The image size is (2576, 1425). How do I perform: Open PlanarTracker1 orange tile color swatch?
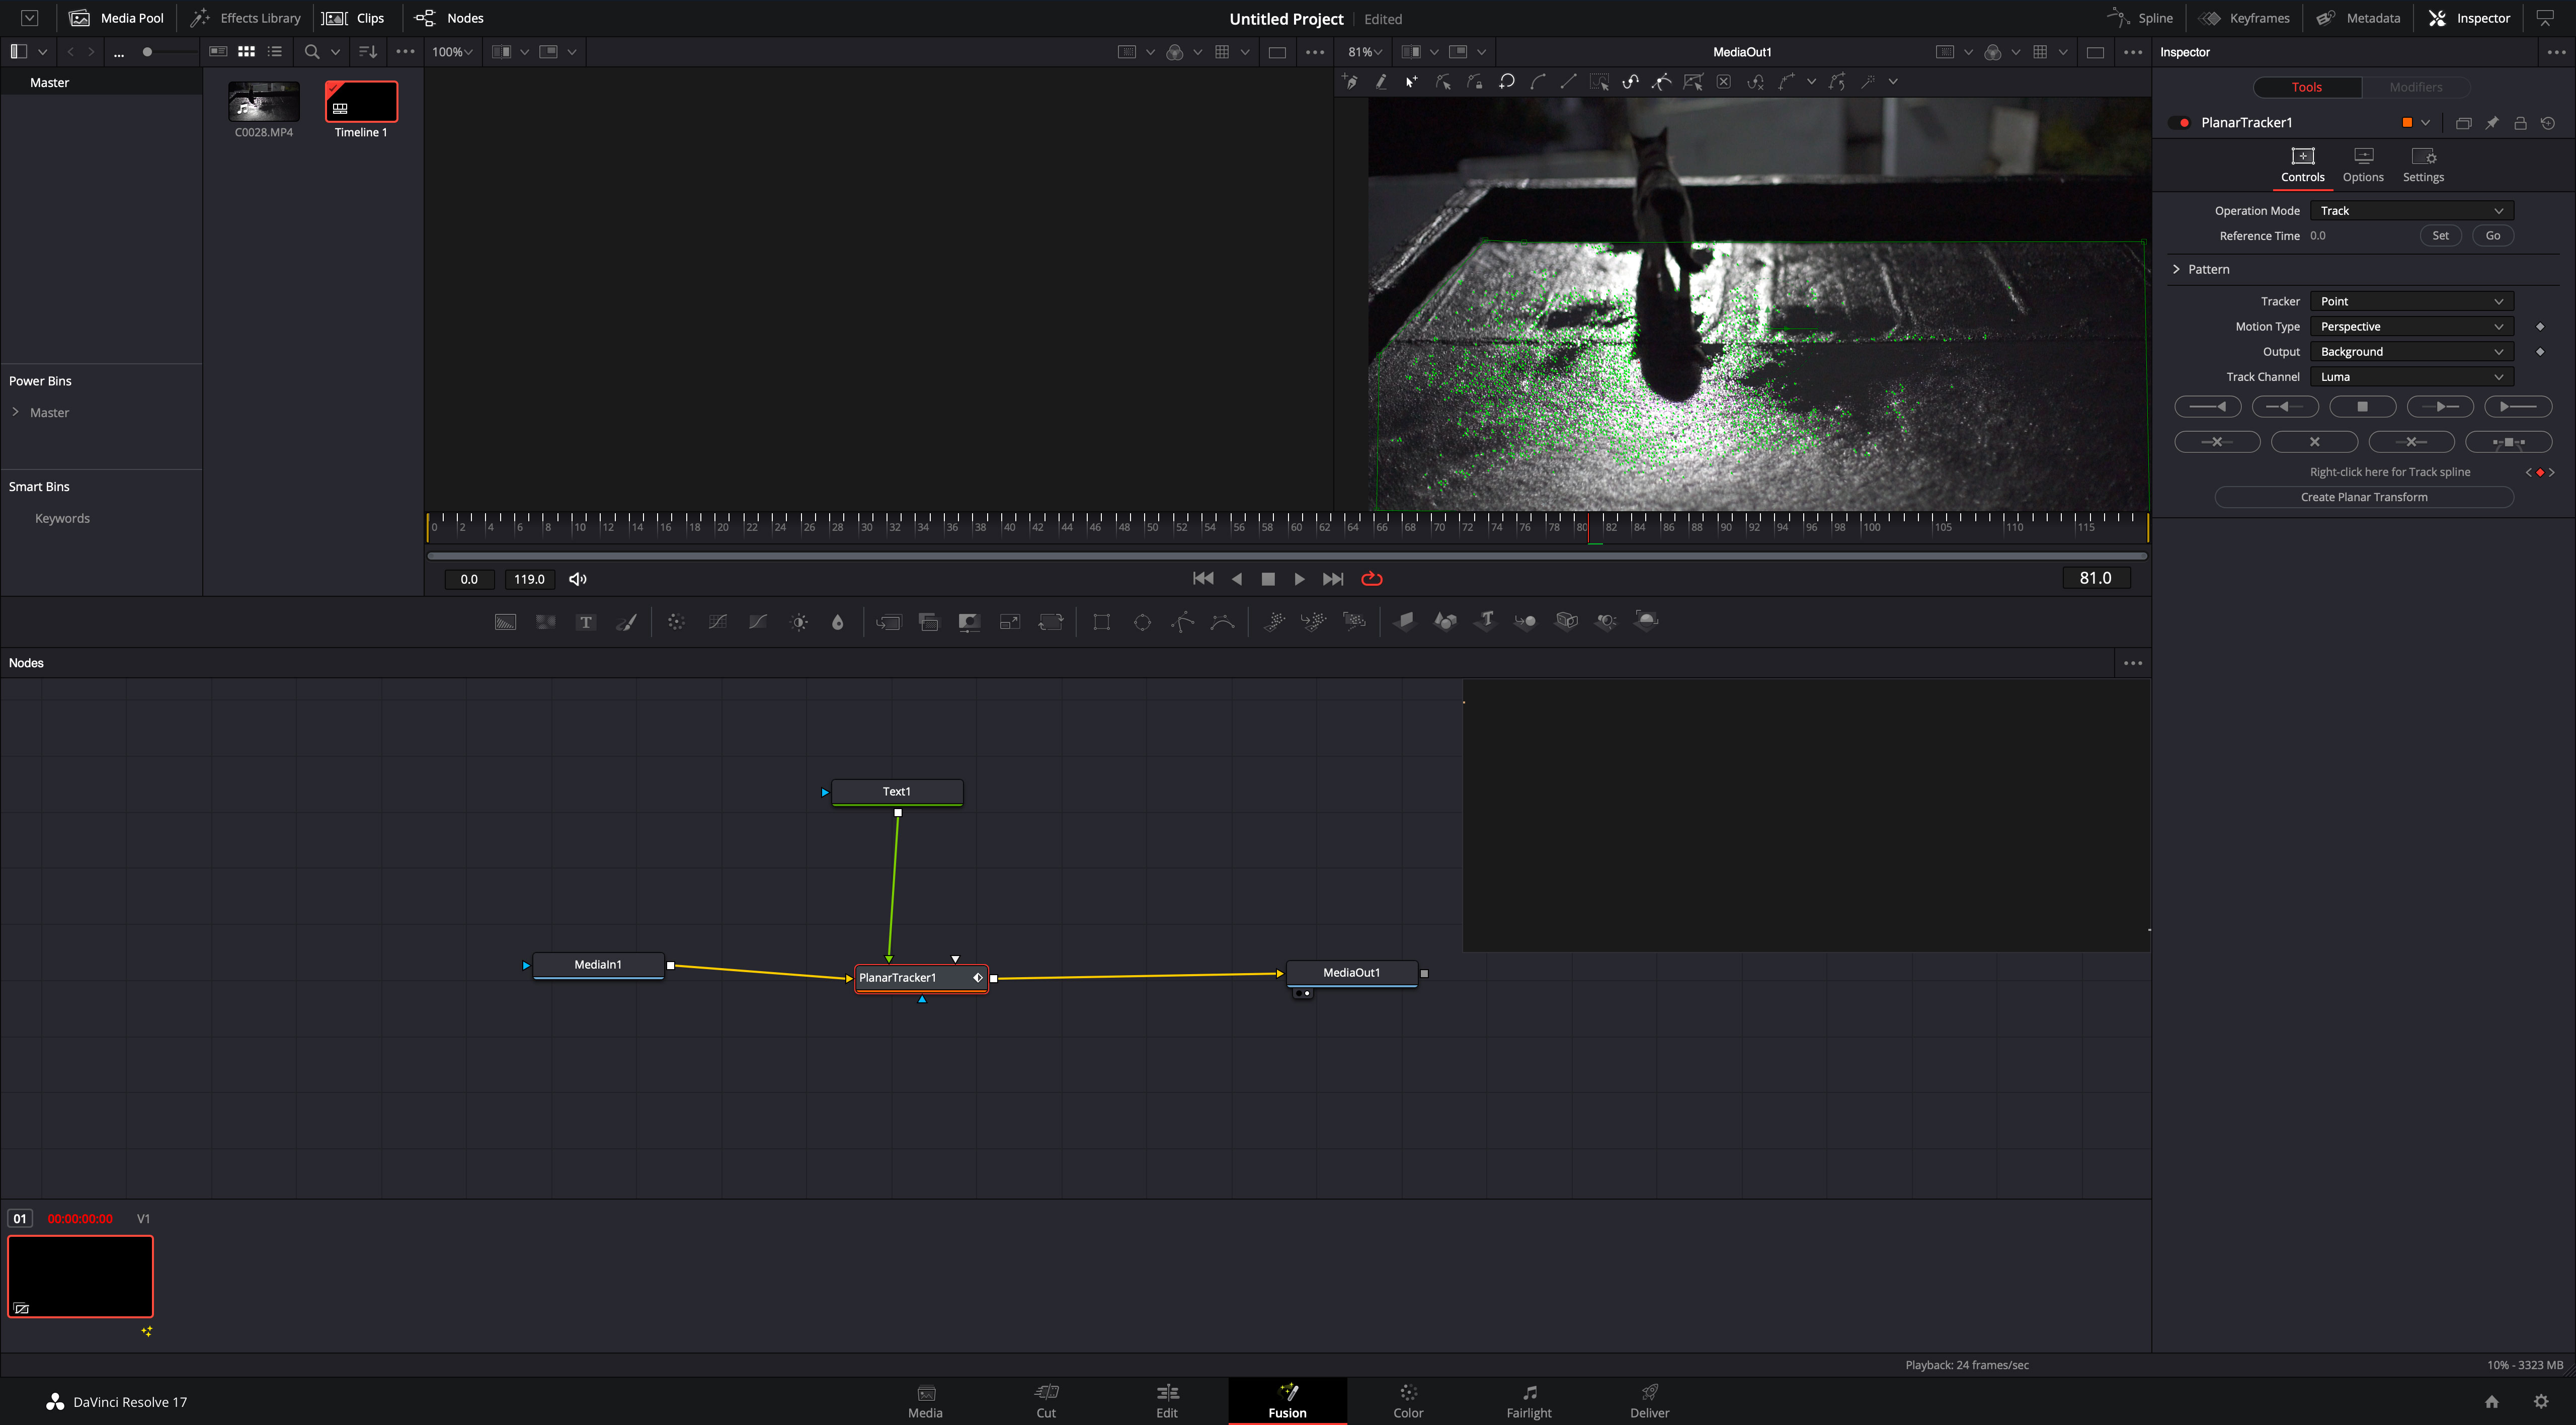[2407, 123]
